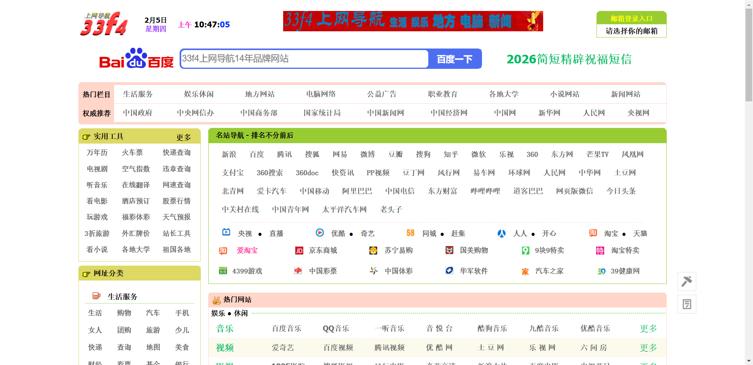Click the Baidu search input field
The width and height of the screenshot is (753, 365).
click(x=304, y=59)
